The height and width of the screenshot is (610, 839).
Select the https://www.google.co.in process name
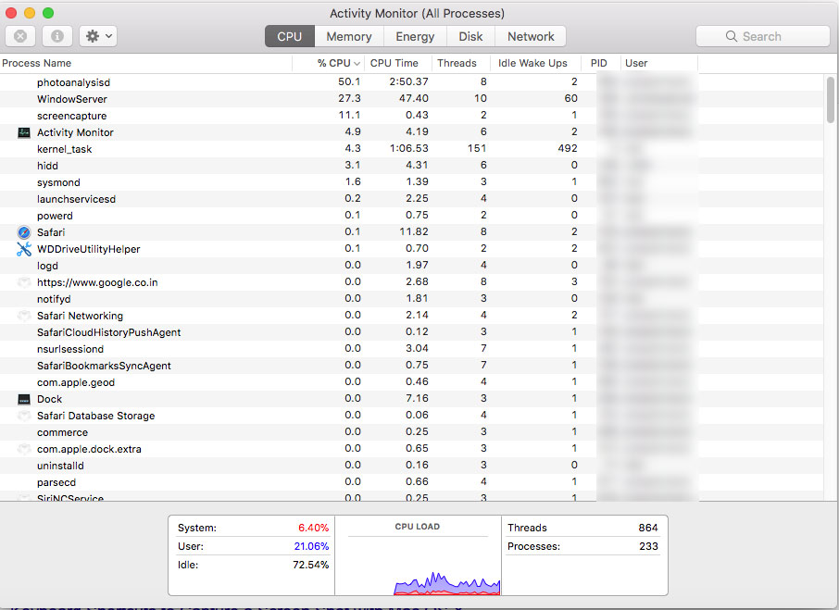pyautogui.click(x=97, y=282)
